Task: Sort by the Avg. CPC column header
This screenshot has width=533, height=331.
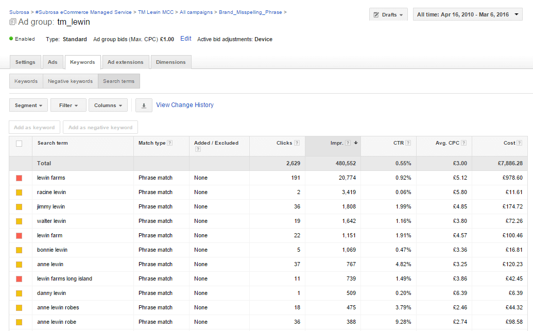Action: [x=448, y=143]
